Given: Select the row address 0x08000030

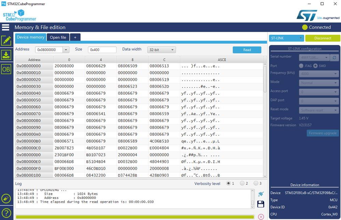Looking at the screenshot, I should 34,87.
